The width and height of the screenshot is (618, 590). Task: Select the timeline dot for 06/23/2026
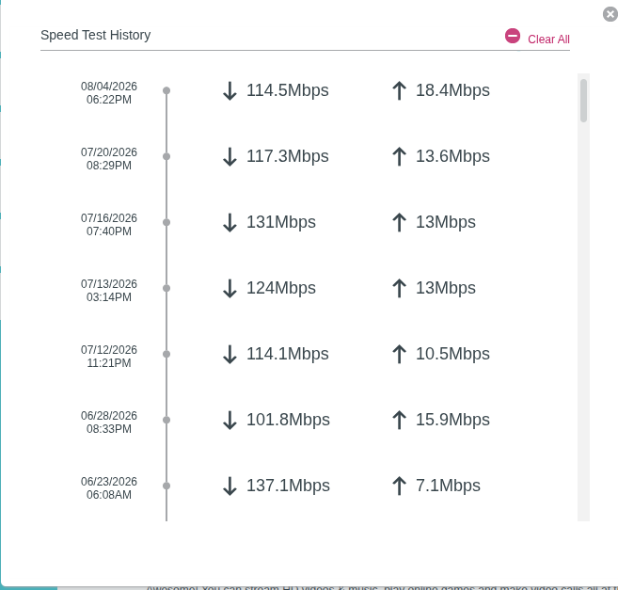pos(166,486)
